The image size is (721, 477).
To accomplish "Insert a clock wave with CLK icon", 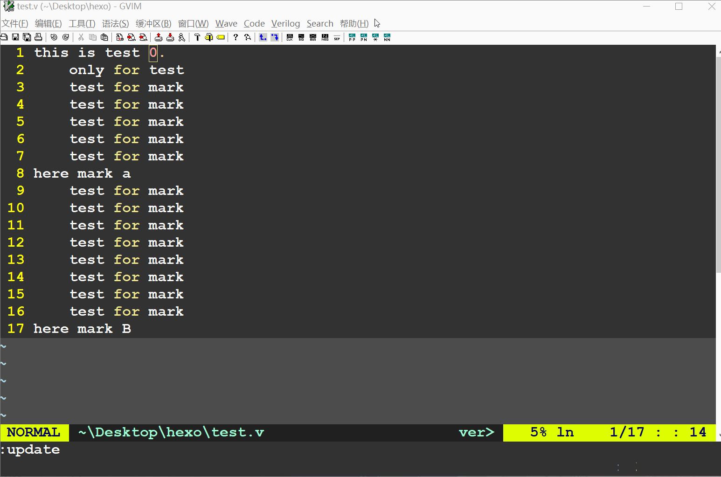I will [290, 37].
